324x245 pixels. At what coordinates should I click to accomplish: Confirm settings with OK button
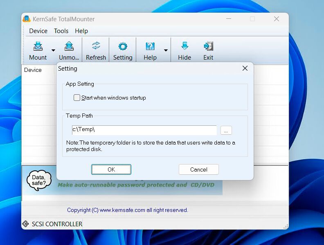click(x=111, y=169)
